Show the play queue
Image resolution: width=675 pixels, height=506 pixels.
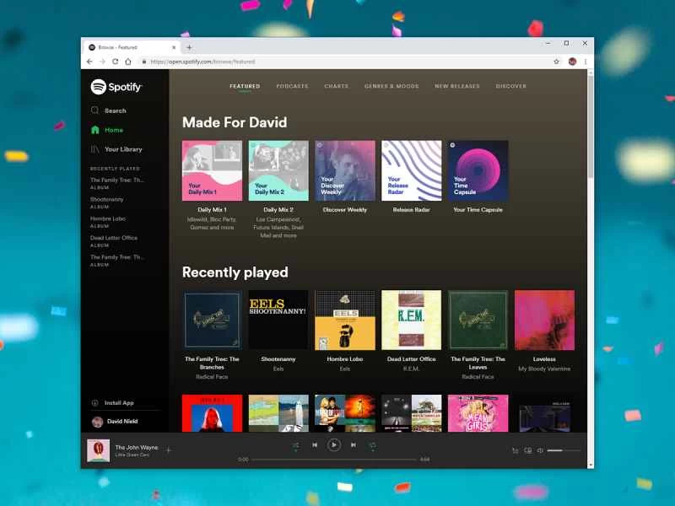(x=516, y=449)
